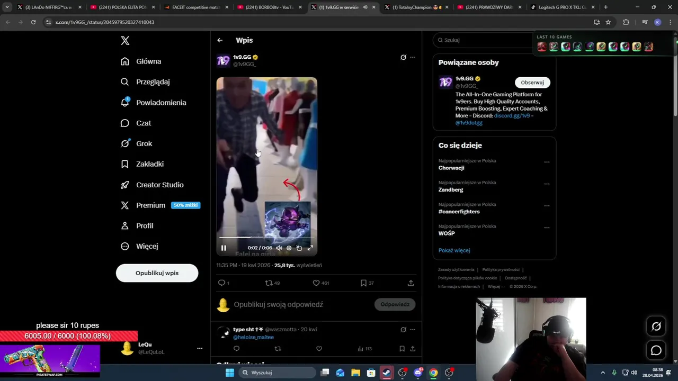Repost waszmotta comment
The width and height of the screenshot is (678, 381).
pyautogui.click(x=278, y=349)
